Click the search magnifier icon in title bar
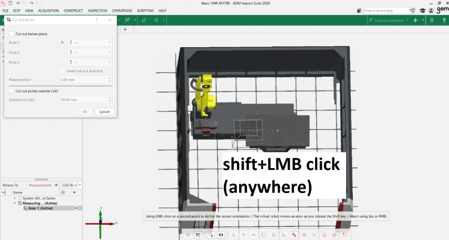 tap(3, 3)
